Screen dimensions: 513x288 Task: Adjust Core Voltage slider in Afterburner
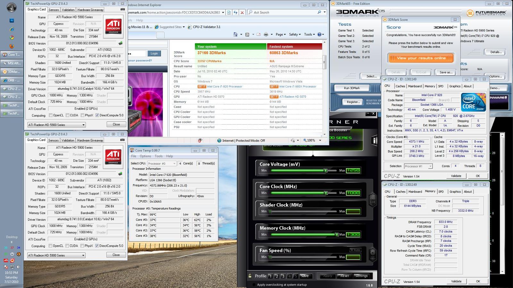(x=326, y=170)
